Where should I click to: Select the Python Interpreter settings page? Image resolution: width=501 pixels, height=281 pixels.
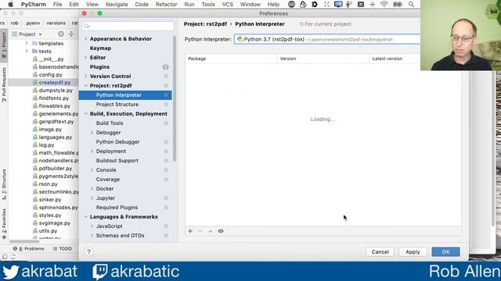125,95
